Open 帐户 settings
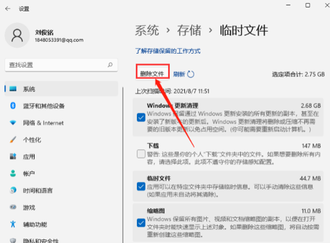 tap(61, 173)
